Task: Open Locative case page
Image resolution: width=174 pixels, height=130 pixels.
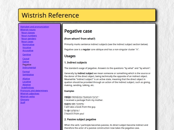Action: click(x=27, y=82)
